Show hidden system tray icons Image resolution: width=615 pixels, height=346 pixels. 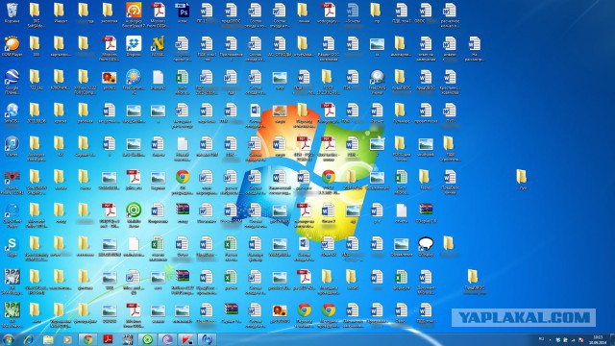(x=550, y=339)
